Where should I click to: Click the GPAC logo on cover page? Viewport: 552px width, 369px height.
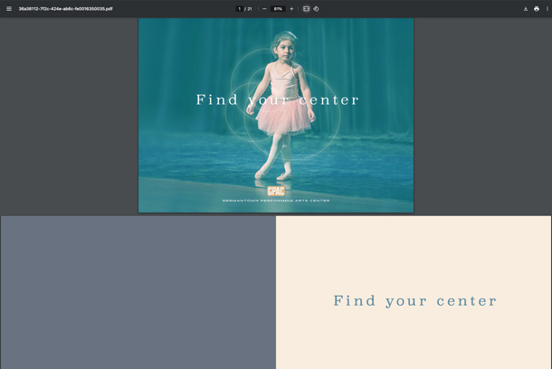276,191
